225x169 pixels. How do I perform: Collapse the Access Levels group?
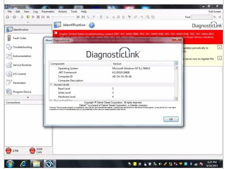pyautogui.click(x=51, y=84)
